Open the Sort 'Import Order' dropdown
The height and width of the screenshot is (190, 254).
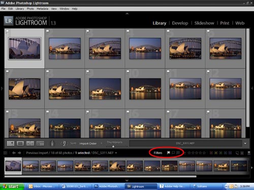(x=90, y=143)
